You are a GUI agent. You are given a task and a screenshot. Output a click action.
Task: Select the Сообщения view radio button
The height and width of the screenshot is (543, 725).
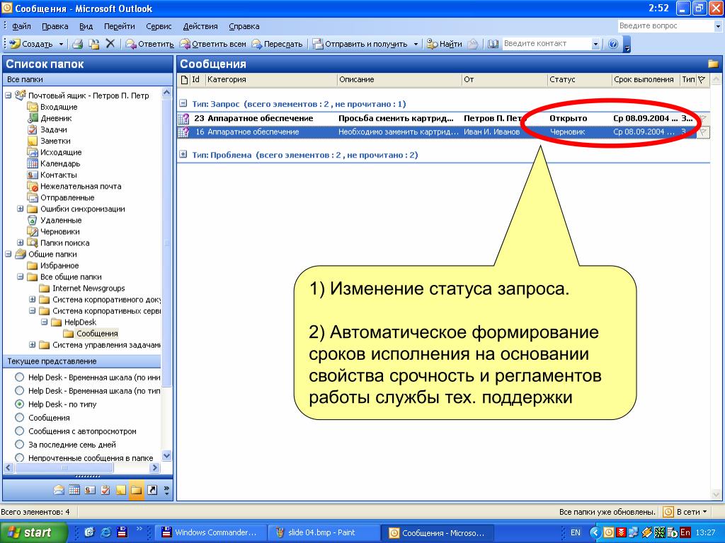tap(19, 417)
